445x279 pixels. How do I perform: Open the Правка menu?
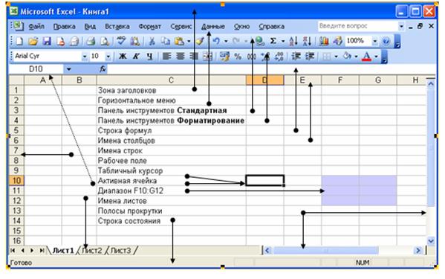[65, 27]
